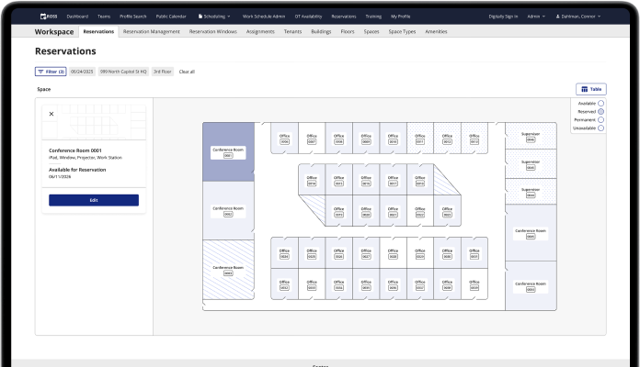Screen dimensions: 640x367
Task: Expand the Scheduling dropdown menu
Action: click(215, 17)
